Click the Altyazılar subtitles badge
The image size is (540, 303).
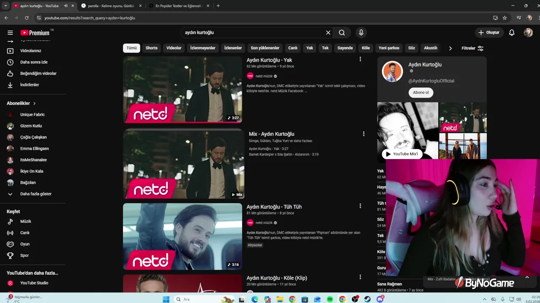point(255,245)
